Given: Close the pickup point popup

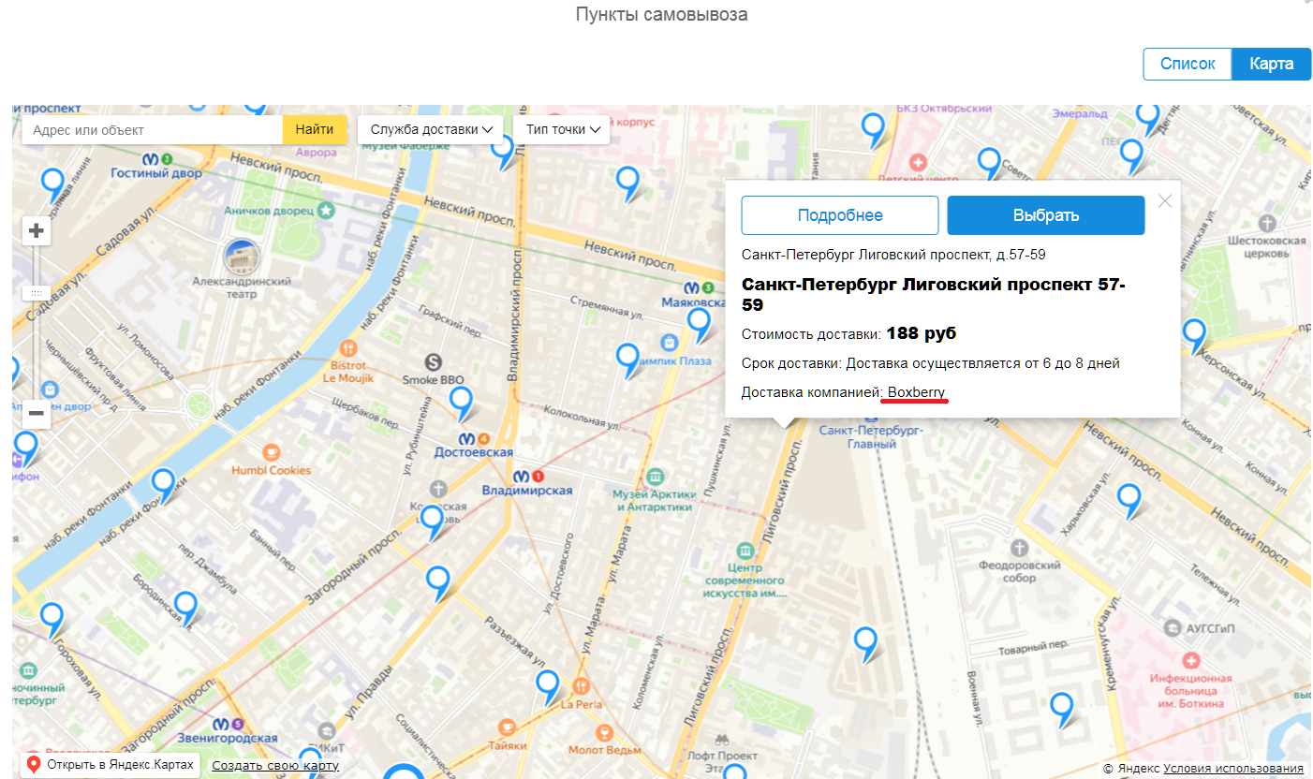Looking at the screenshot, I should point(1165,200).
